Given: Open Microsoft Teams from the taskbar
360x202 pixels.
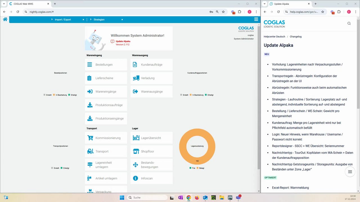Looking at the screenshot, I should [x=238, y=198].
